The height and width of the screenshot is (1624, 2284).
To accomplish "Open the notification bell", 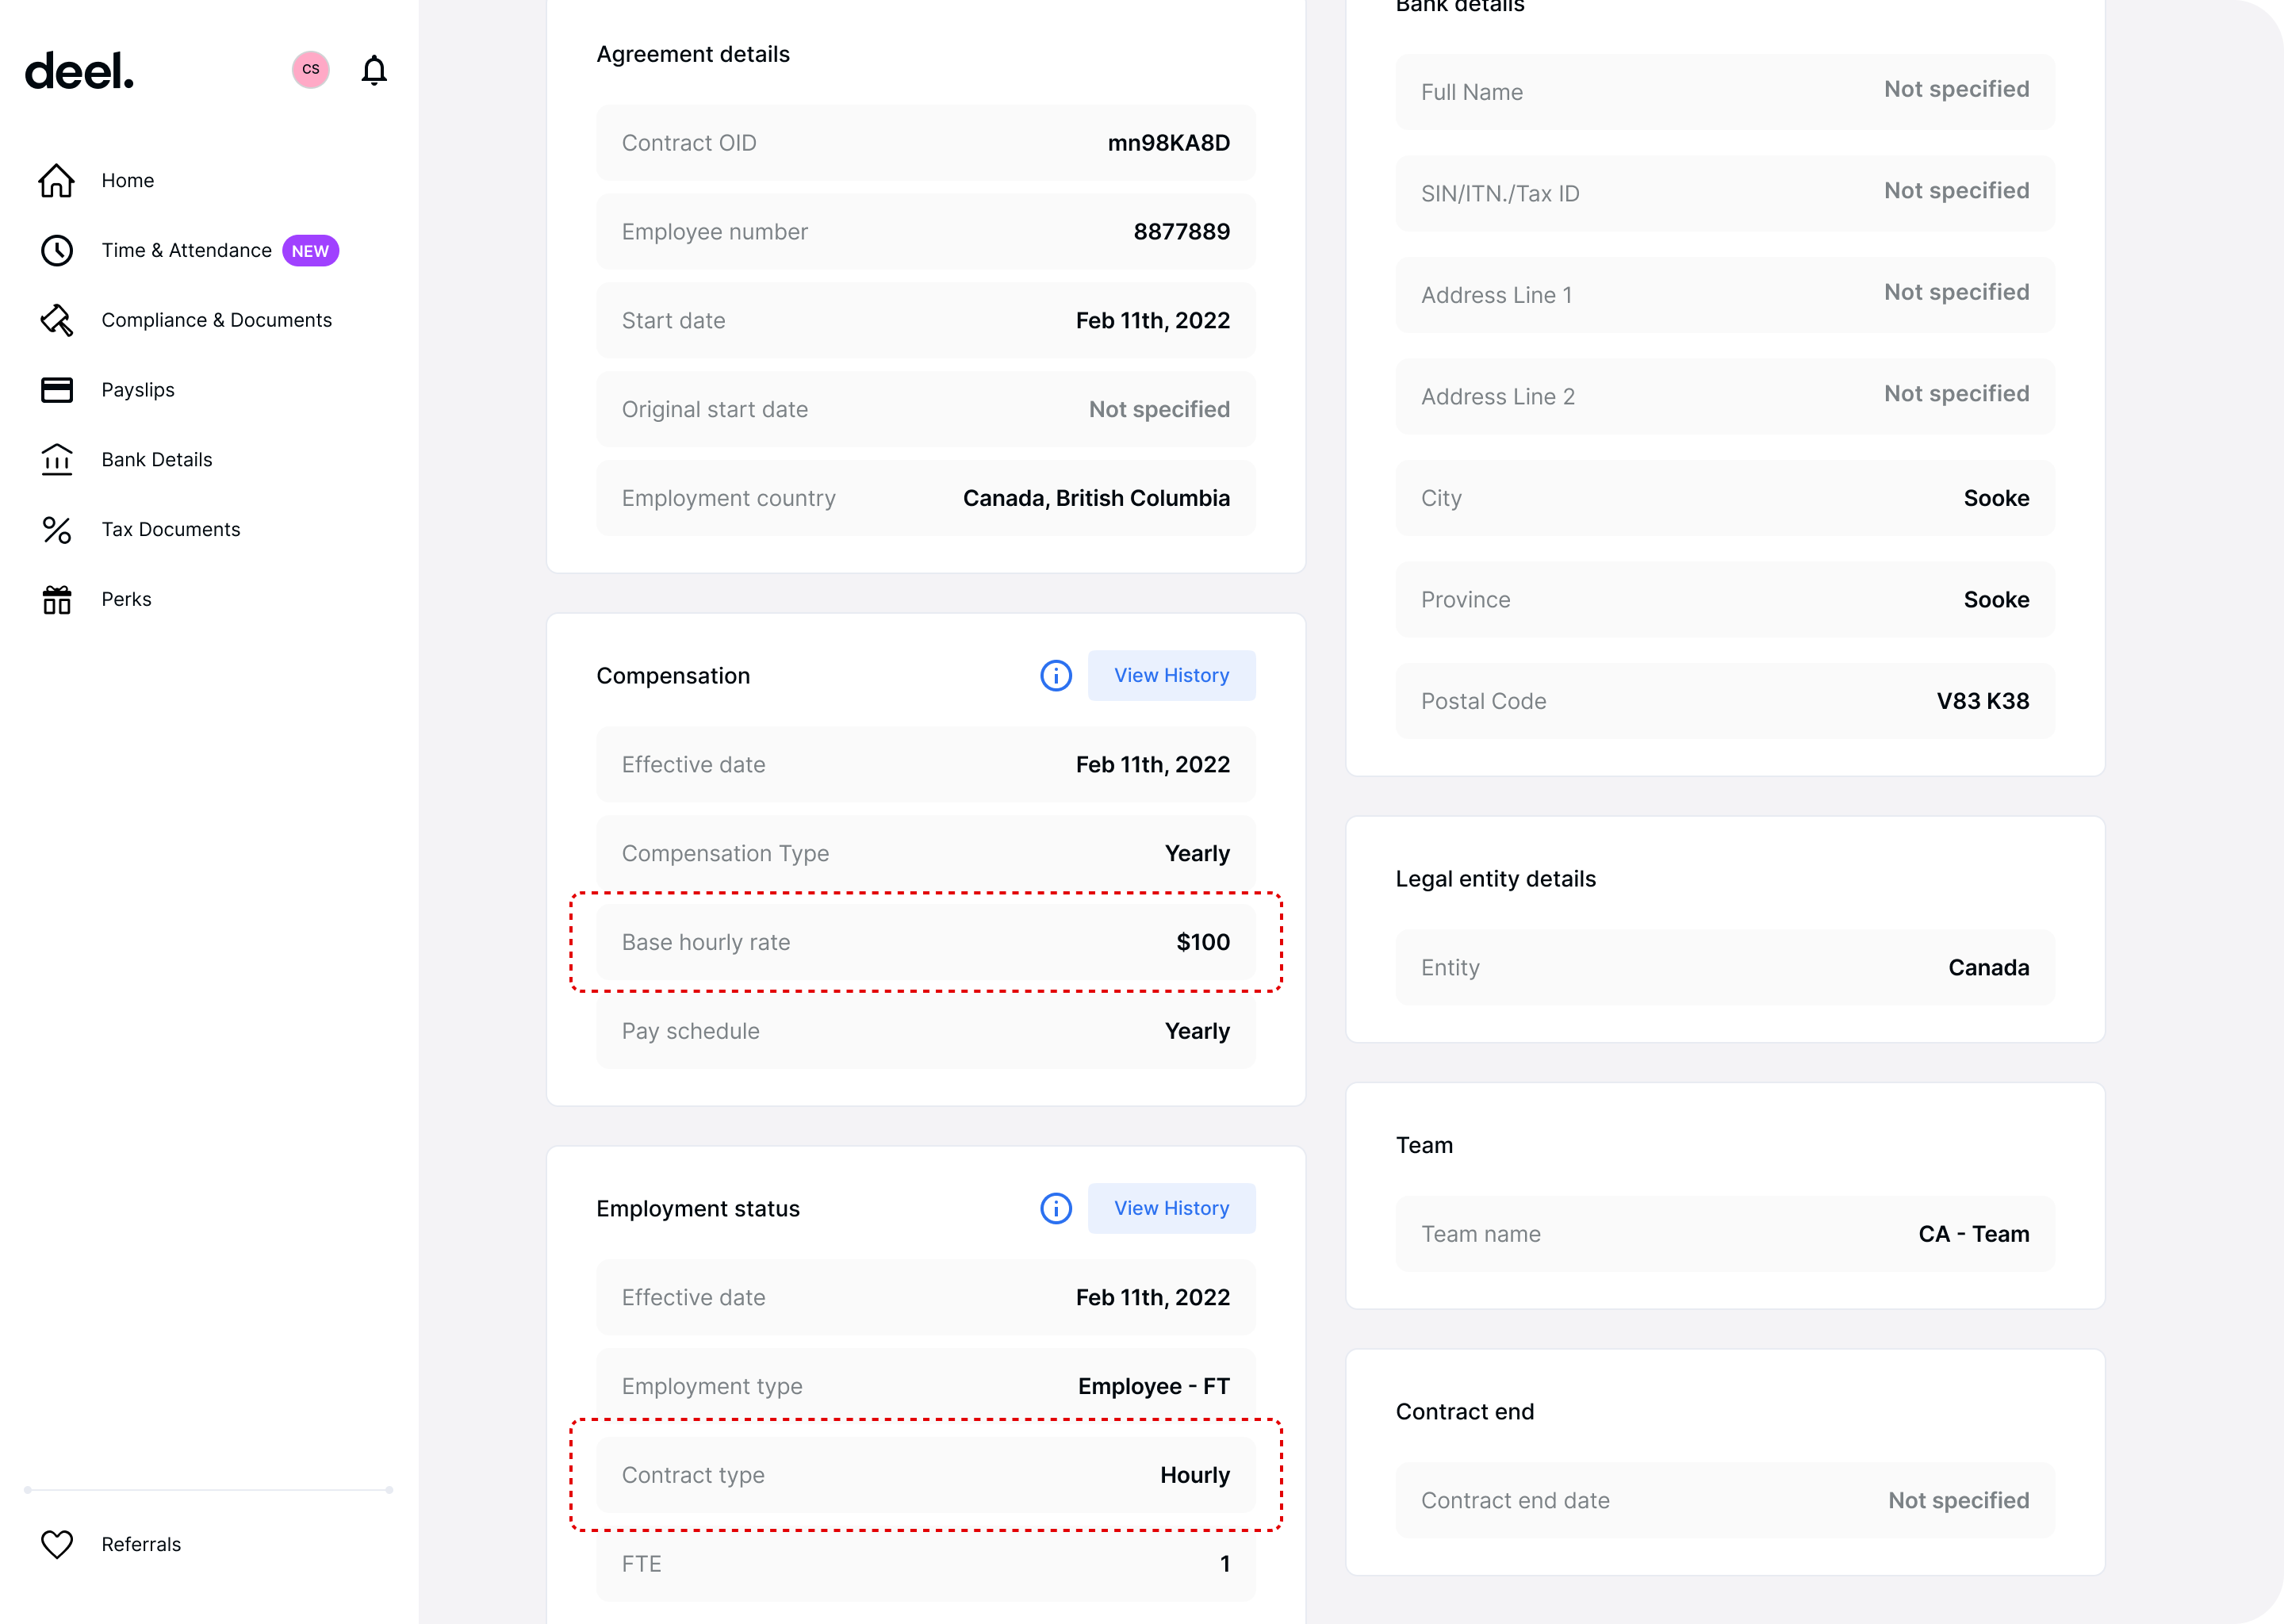I will click(x=375, y=70).
